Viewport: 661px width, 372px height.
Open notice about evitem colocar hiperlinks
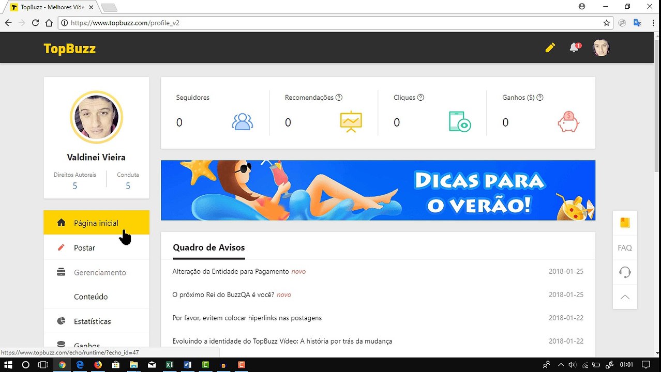click(x=247, y=318)
